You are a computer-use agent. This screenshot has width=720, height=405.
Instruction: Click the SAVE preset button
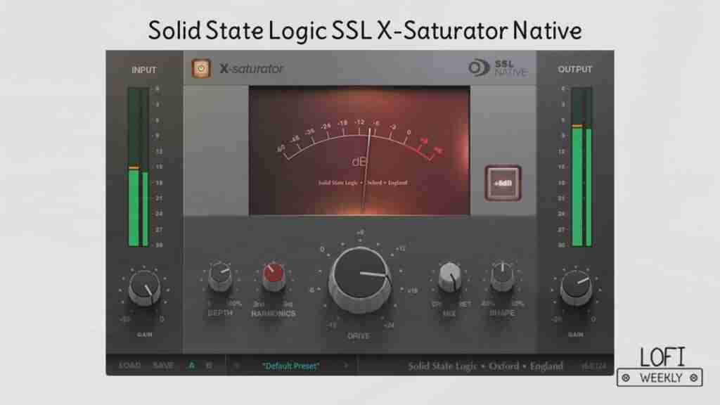(x=163, y=366)
